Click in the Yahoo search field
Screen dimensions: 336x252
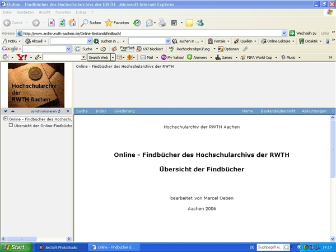[x=62, y=58]
